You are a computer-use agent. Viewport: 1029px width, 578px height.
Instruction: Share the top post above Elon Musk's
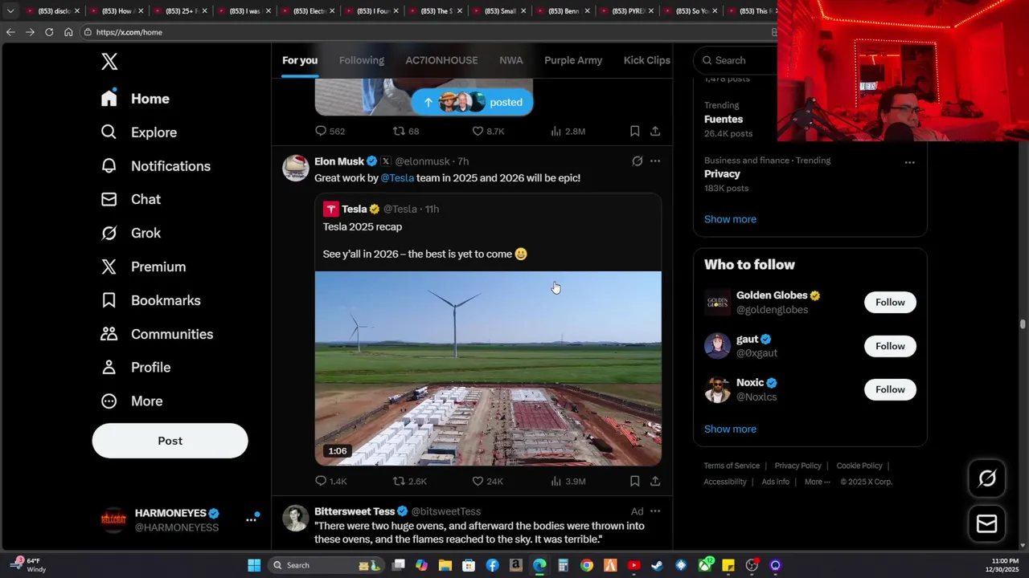(x=655, y=131)
